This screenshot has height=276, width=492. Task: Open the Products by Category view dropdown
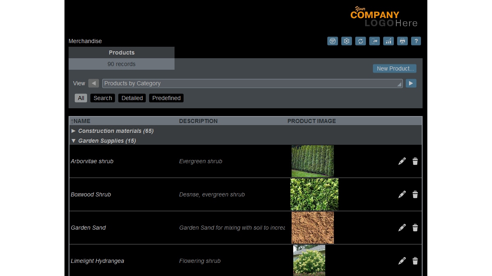(252, 83)
